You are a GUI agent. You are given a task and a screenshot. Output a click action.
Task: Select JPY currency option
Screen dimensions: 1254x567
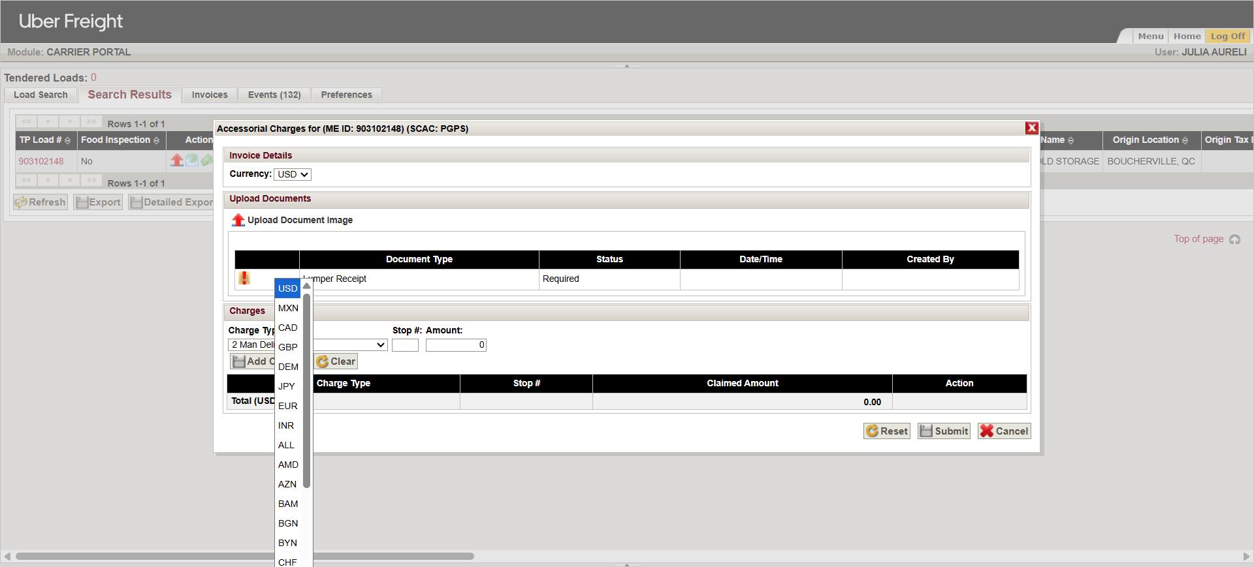point(287,386)
